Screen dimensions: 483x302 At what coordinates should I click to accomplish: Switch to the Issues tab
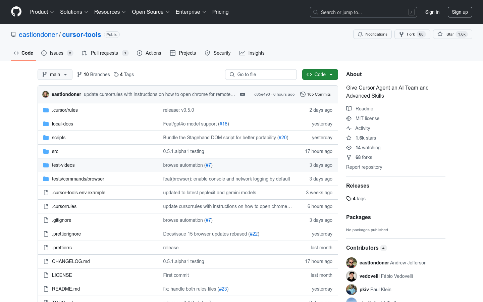click(57, 53)
